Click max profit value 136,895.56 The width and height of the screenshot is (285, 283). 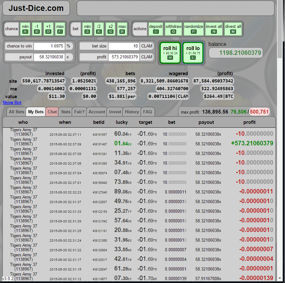215,112
